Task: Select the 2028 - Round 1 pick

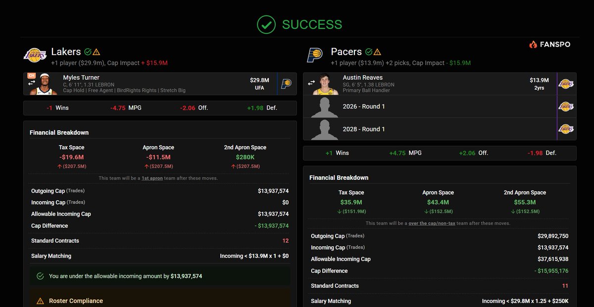Action: [x=364, y=129]
